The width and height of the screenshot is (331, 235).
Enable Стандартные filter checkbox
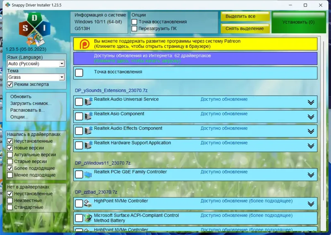click(x=10, y=207)
